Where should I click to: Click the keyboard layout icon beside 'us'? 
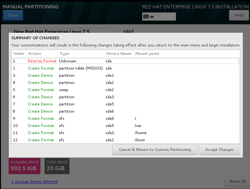pos(146,17)
